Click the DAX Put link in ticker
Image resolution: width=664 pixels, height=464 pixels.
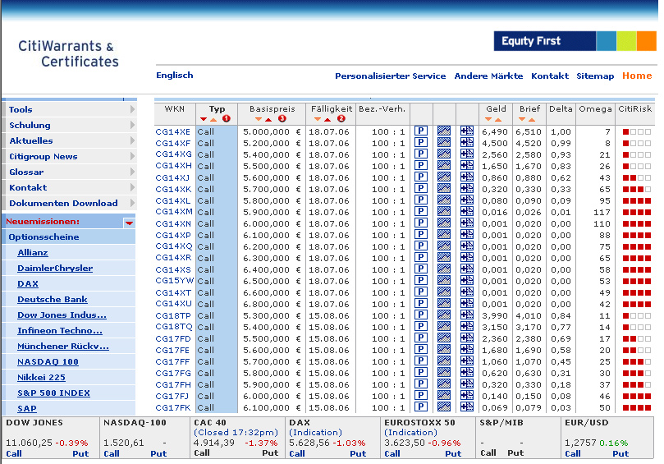(358, 453)
